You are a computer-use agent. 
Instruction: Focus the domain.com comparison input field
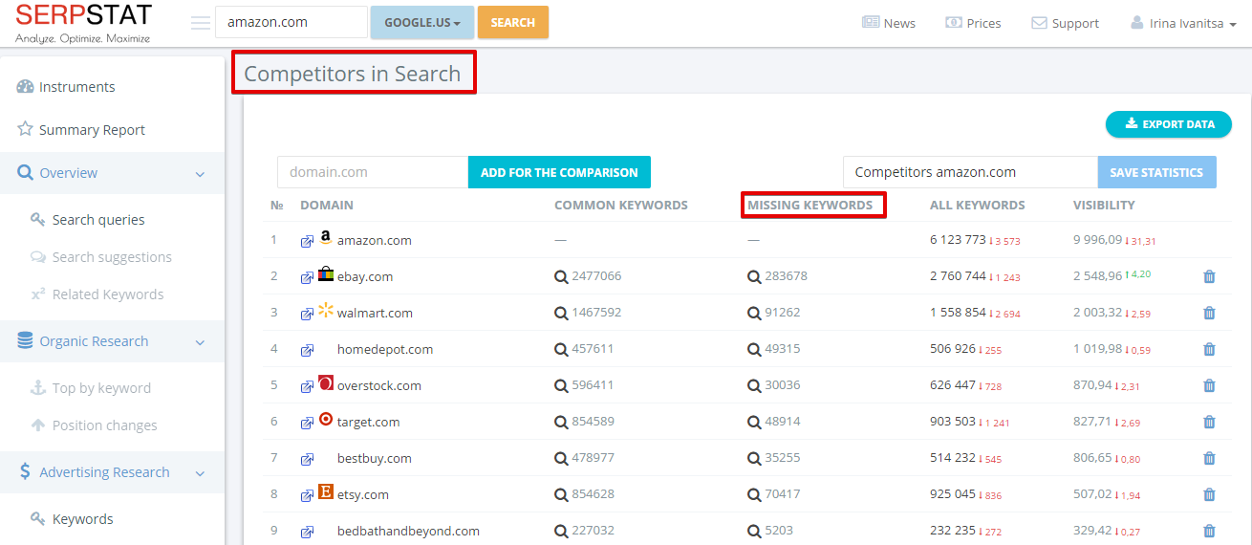373,172
